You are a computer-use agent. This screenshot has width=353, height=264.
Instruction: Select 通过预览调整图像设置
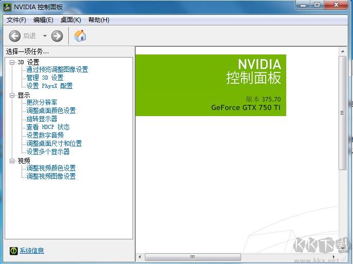(x=57, y=69)
